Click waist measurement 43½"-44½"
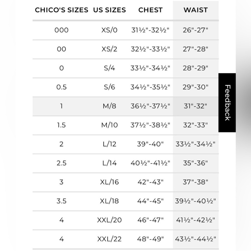The height and width of the screenshot is (251, 251). tap(196, 239)
